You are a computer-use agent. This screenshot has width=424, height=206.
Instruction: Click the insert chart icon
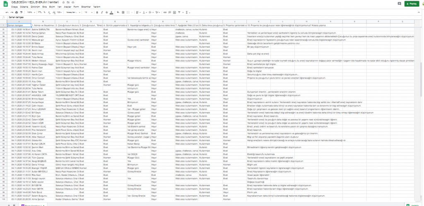point(174,12)
